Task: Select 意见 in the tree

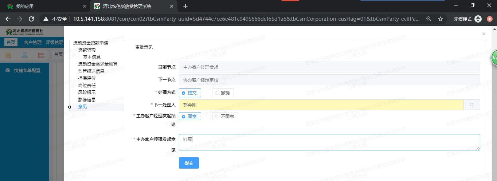Action: pyautogui.click(x=82, y=107)
